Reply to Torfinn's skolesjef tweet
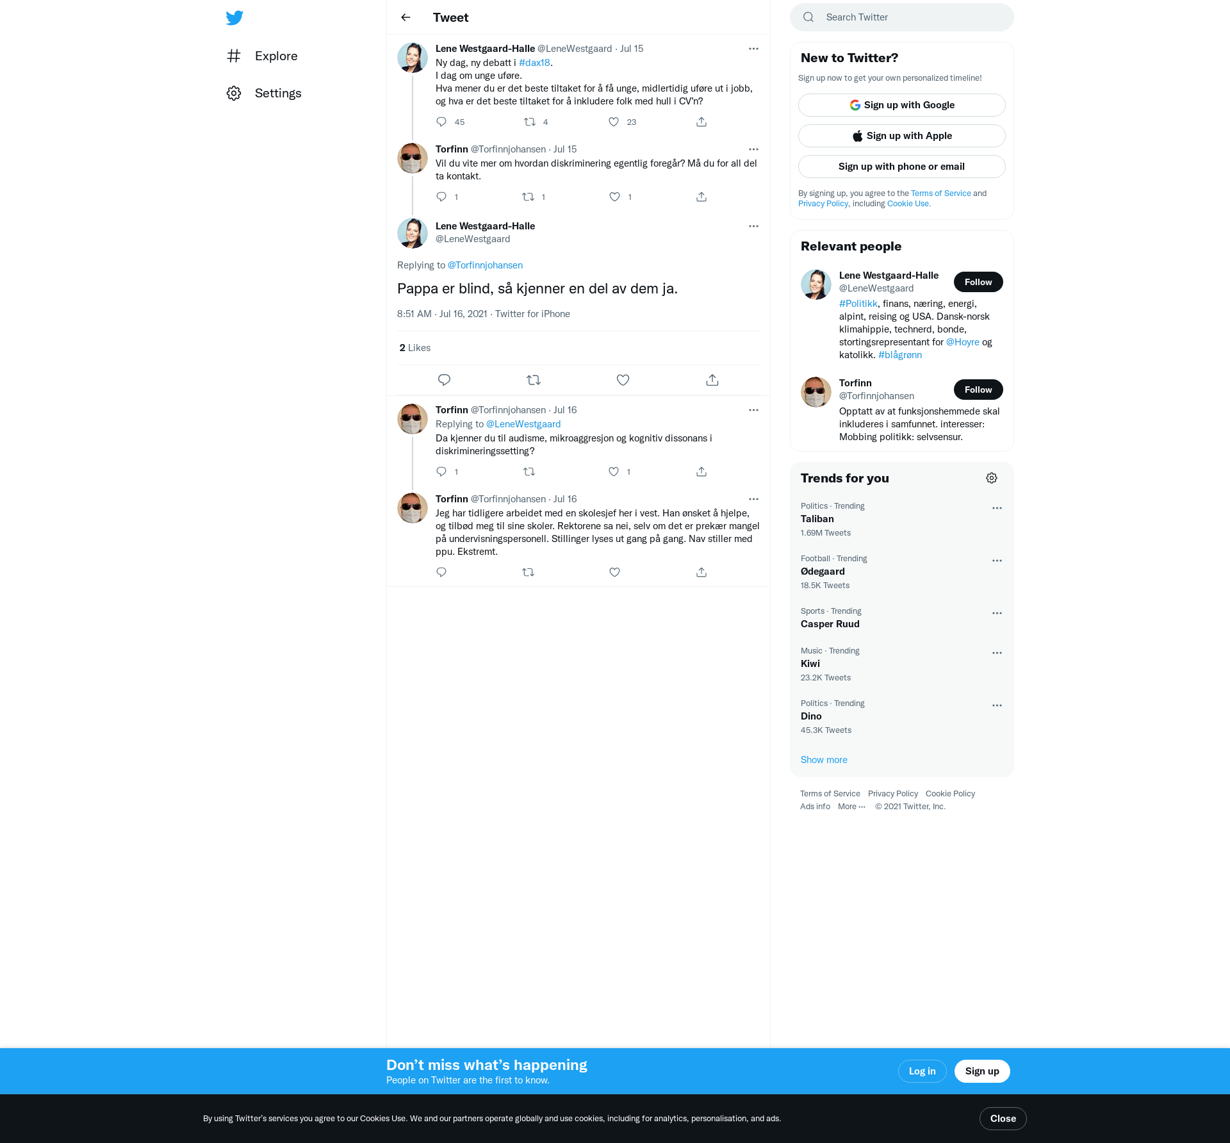1230x1143 pixels. (x=441, y=572)
